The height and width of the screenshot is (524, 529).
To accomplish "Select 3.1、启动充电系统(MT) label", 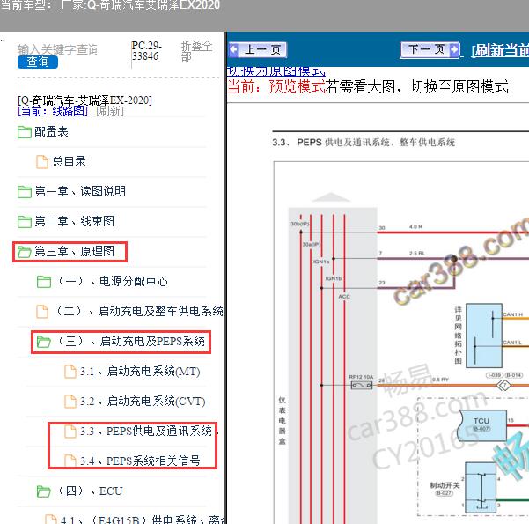I will (x=140, y=372).
